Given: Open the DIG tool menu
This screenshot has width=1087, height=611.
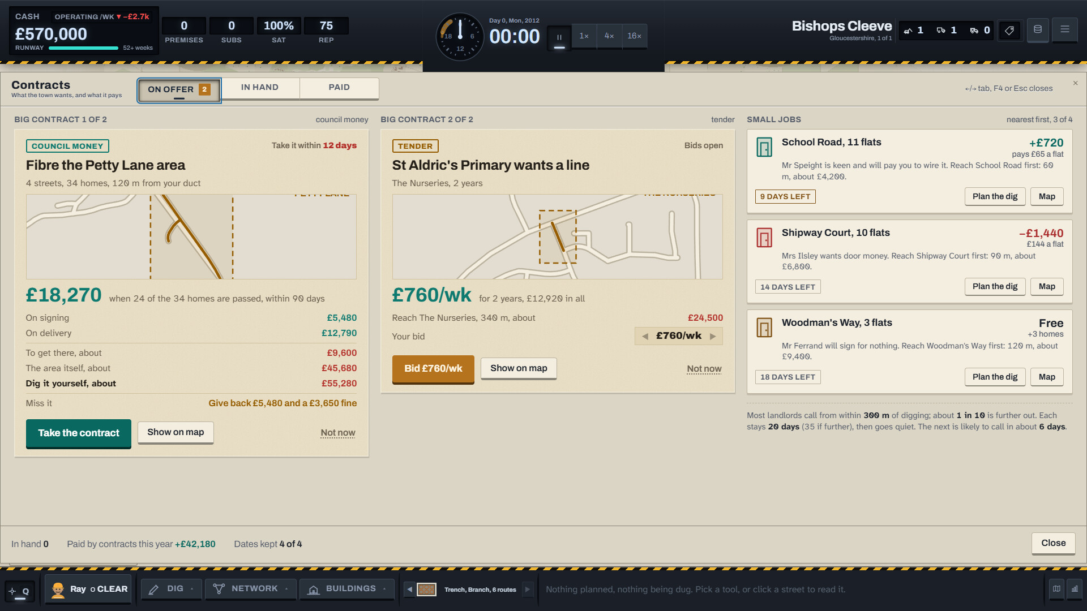Looking at the screenshot, I should coord(171,589).
